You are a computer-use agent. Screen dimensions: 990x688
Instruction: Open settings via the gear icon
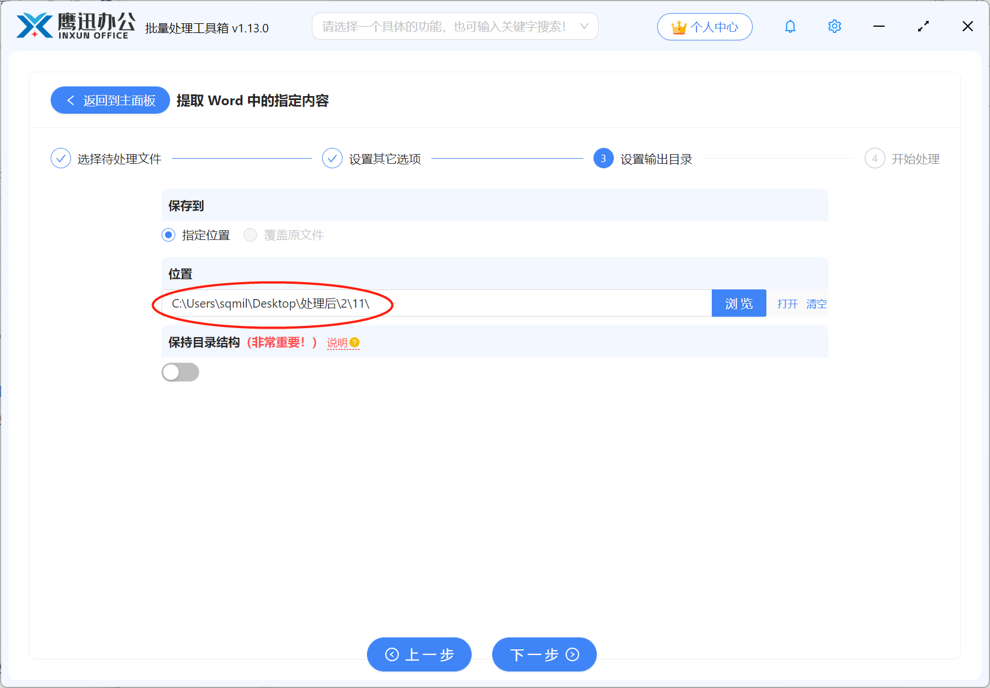834,26
